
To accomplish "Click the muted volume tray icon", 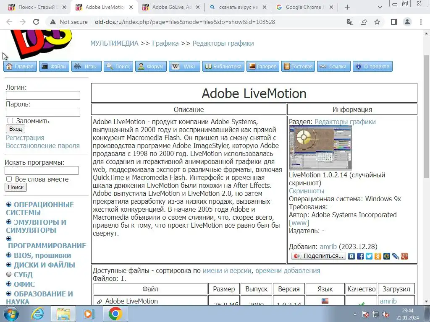I will [385, 314].
